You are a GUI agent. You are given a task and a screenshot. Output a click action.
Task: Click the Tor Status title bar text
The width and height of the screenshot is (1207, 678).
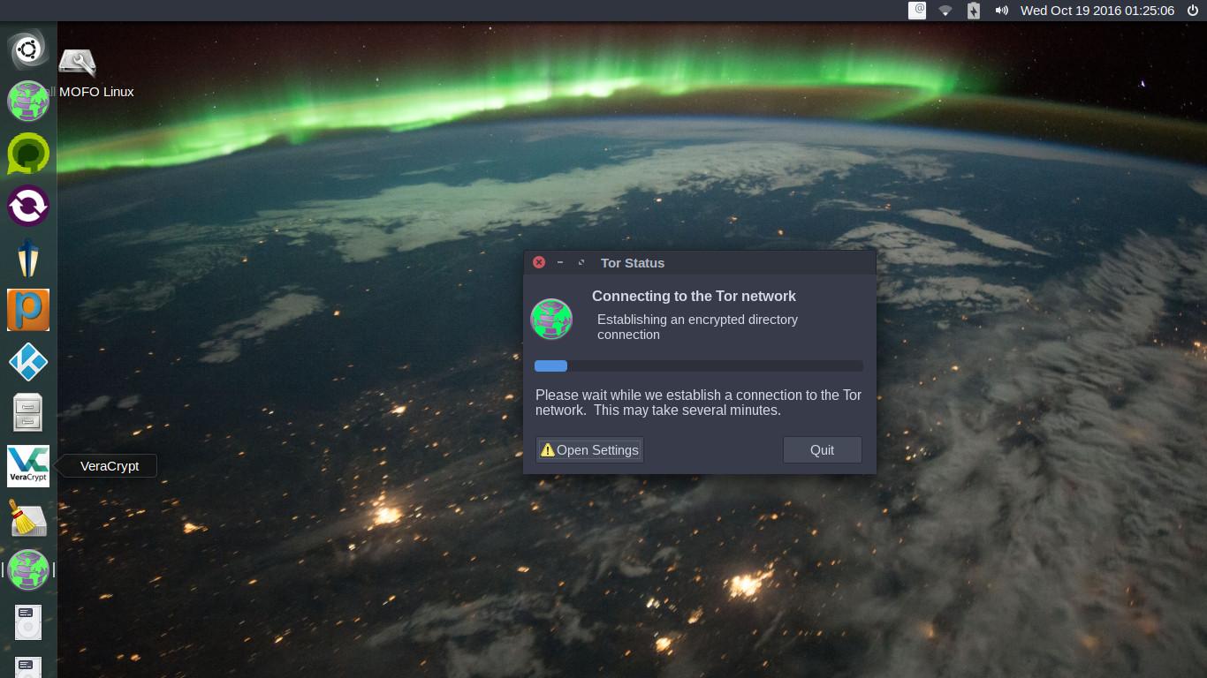(633, 263)
